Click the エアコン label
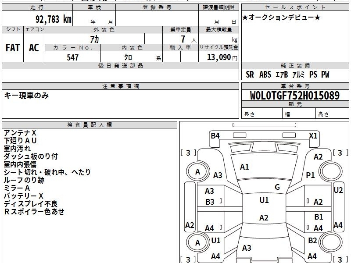351x263 pixels. coord(34,29)
